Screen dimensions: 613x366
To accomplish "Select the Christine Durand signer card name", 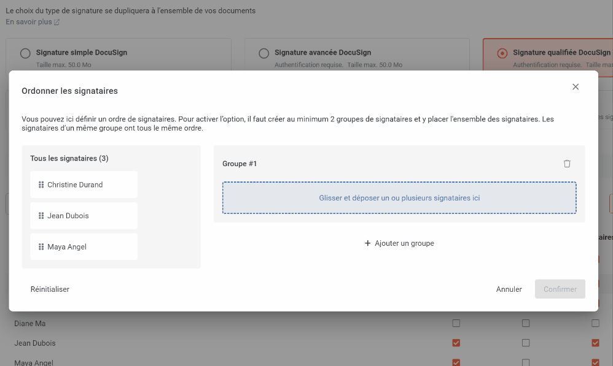I will tap(75, 185).
